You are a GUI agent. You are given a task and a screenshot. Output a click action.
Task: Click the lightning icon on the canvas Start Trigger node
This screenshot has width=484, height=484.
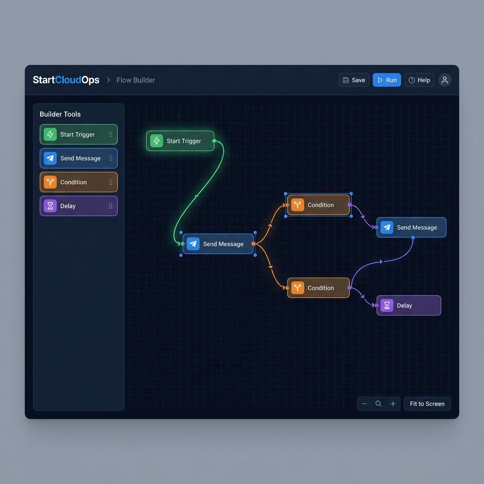pos(156,140)
